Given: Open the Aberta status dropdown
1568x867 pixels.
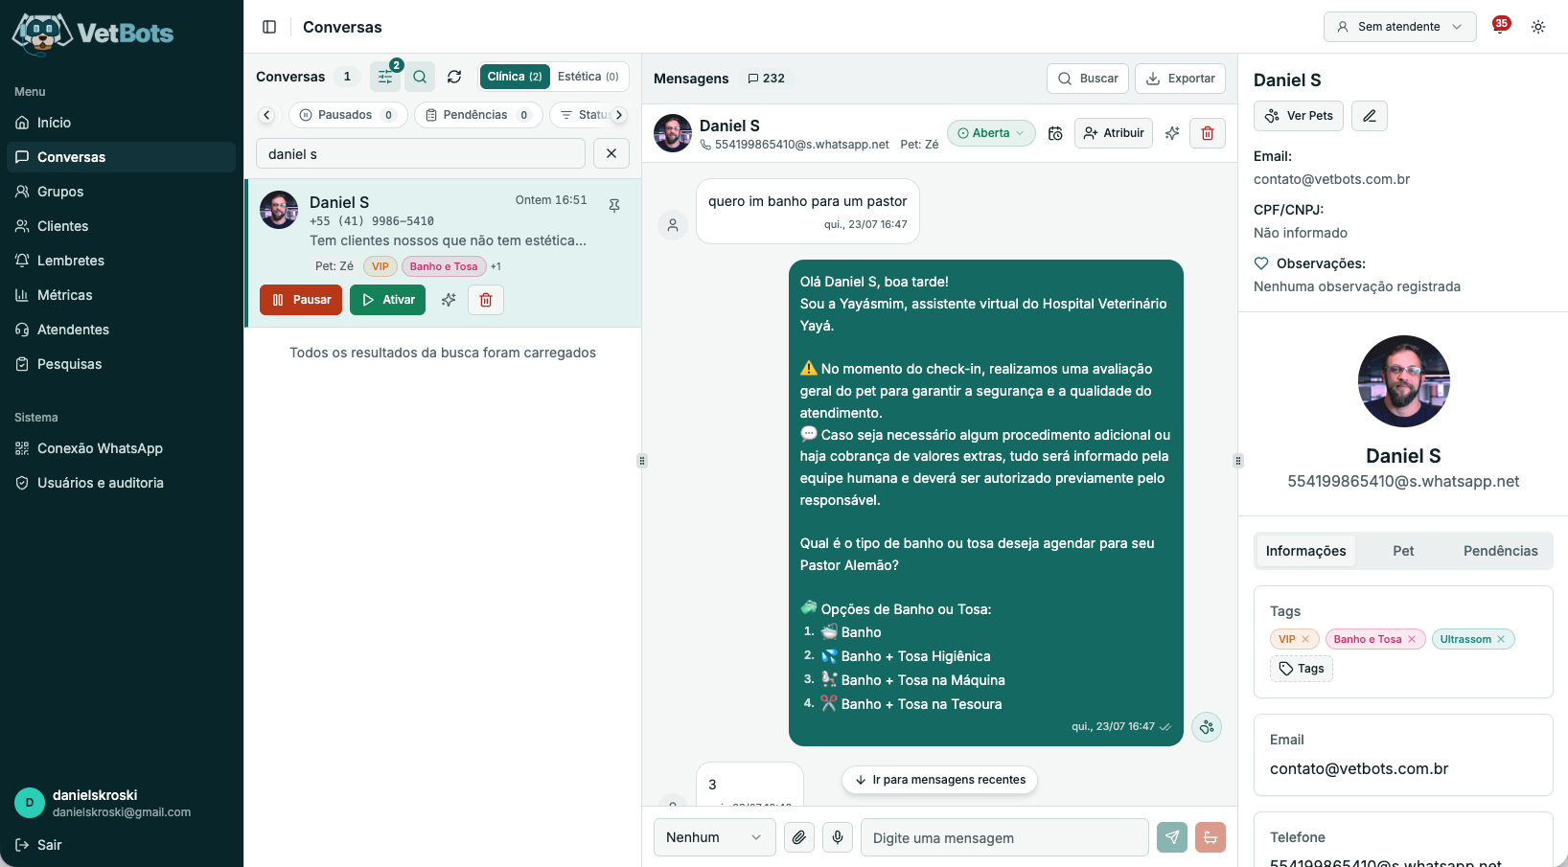Looking at the screenshot, I should pyautogui.click(x=991, y=133).
